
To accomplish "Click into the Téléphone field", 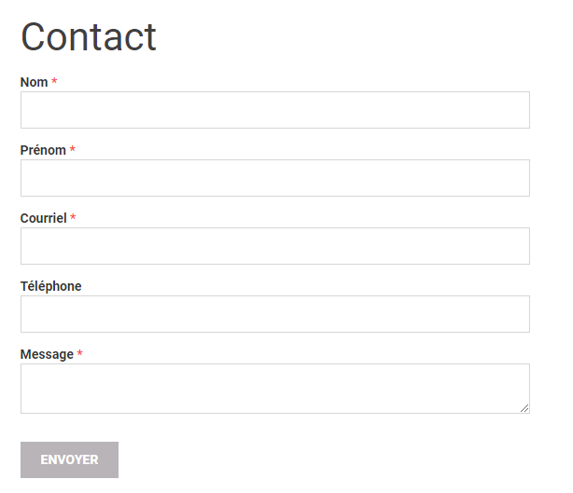I will tap(274, 314).
